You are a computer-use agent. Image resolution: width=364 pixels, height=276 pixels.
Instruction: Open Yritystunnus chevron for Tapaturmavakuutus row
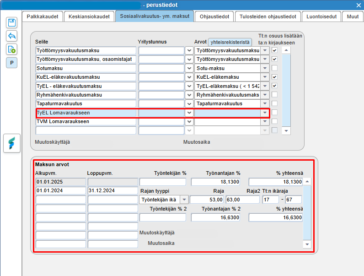coord(189,103)
